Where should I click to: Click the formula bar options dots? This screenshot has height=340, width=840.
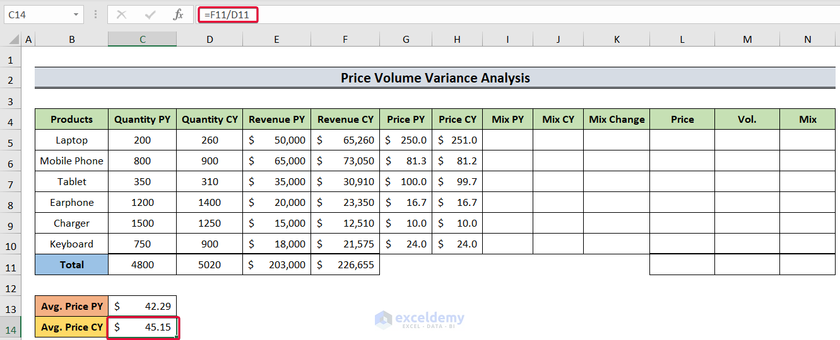95,14
